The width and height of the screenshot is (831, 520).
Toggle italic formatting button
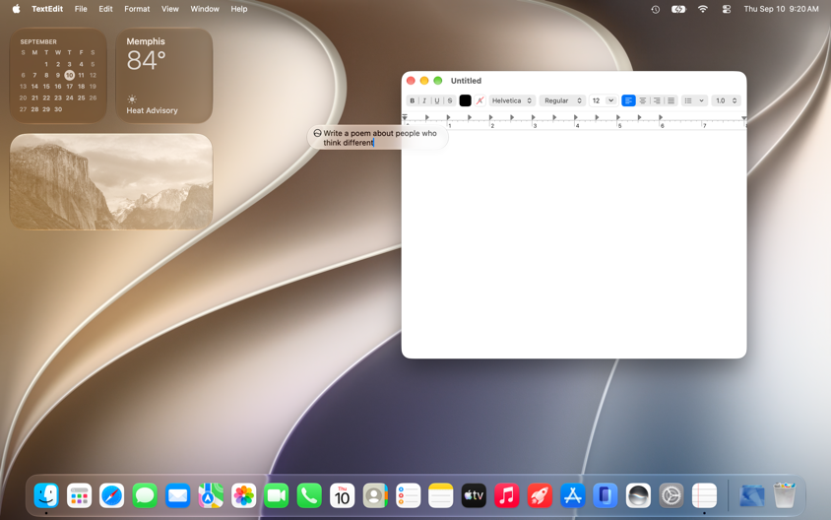coord(424,100)
